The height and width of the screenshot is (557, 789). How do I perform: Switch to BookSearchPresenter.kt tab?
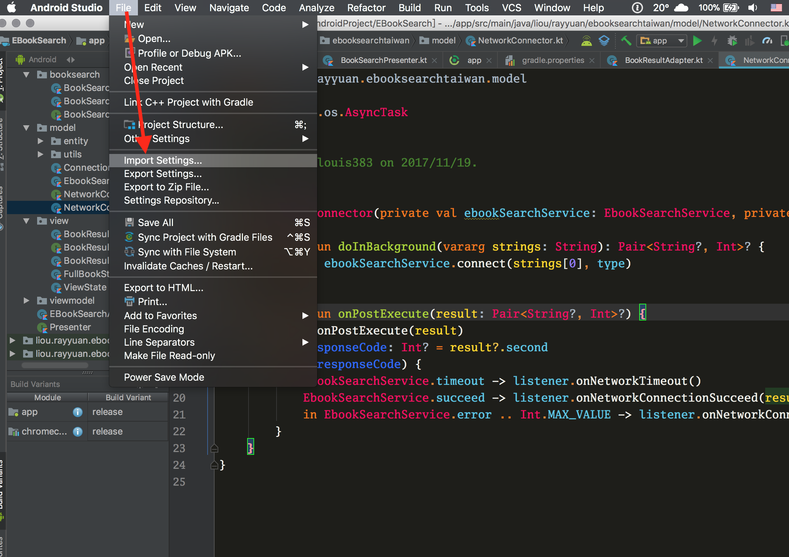pyautogui.click(x=384, y=61)
